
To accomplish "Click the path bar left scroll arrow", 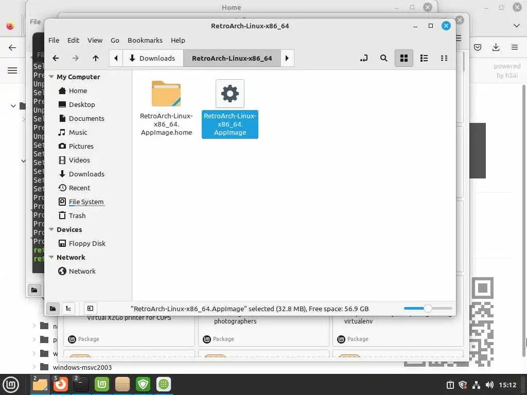I will click(116, 58).
